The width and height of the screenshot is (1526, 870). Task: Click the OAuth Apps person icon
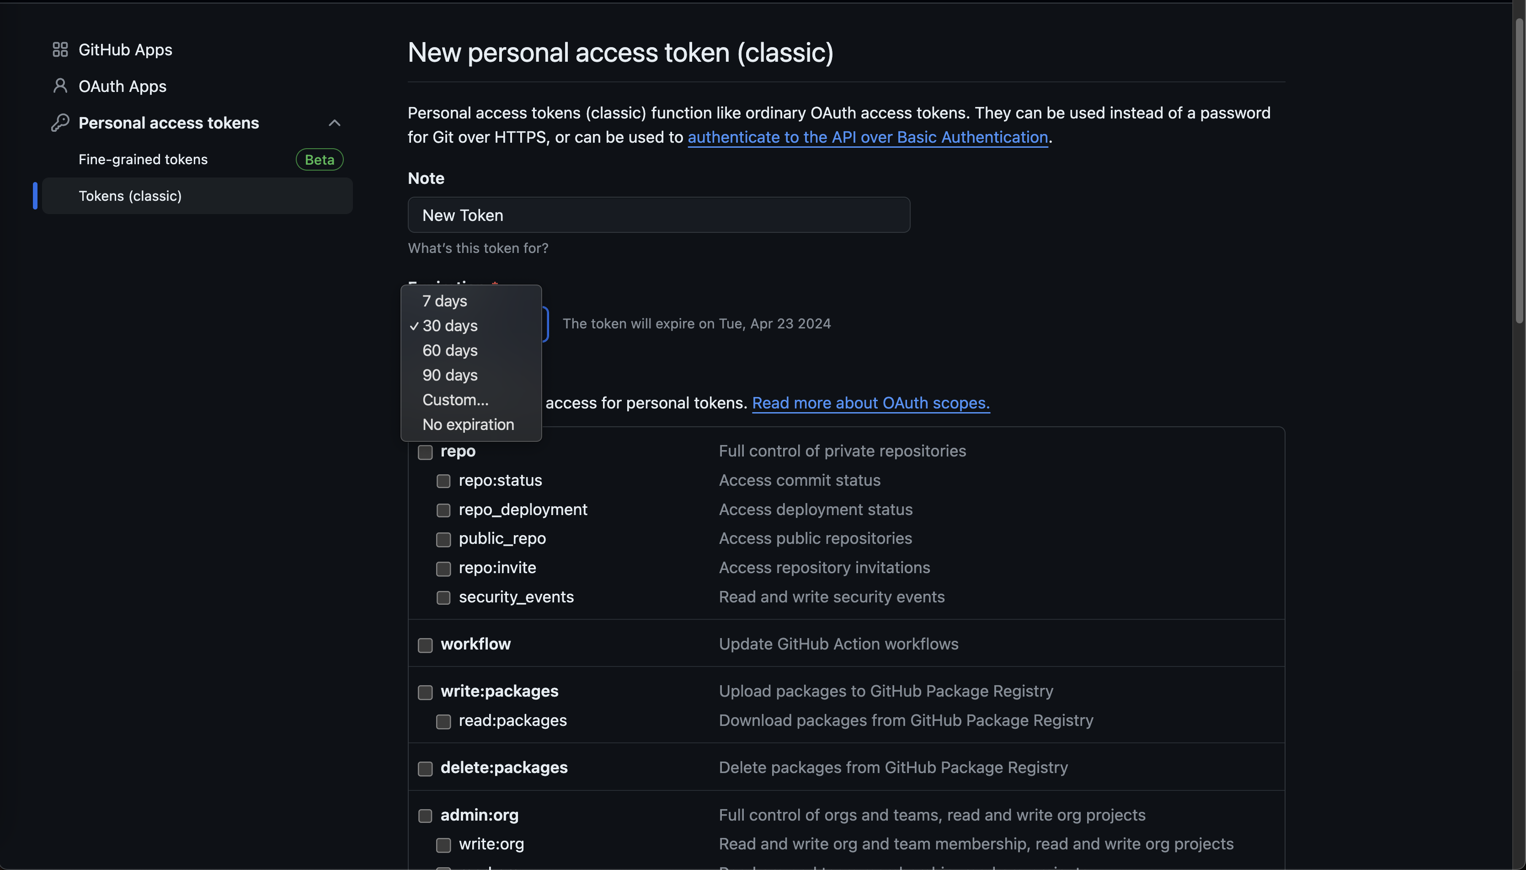tap(60, 86)
